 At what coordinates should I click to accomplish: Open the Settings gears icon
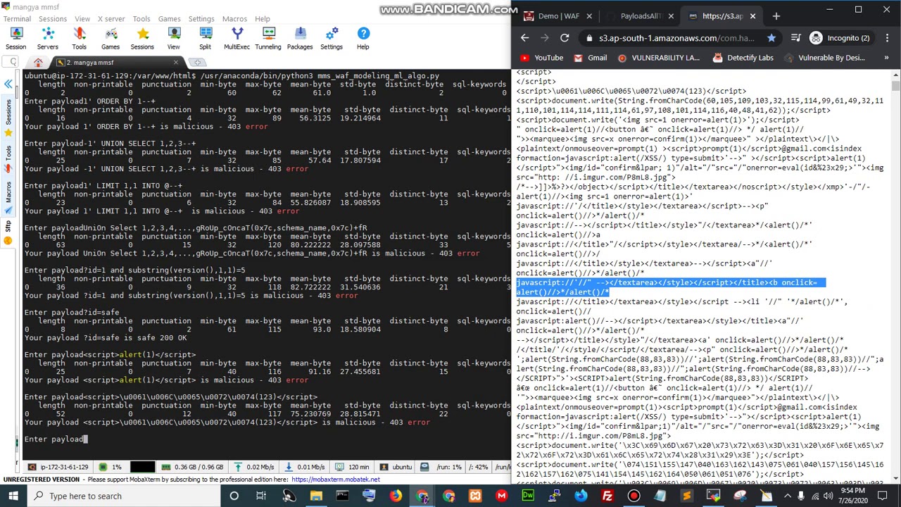332,39
